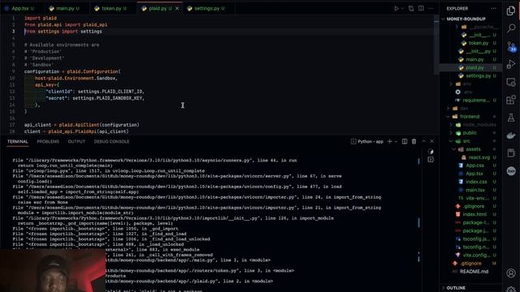
Task: Switch to the DEBUG CONSOLE tab
Action: [111, 141]
